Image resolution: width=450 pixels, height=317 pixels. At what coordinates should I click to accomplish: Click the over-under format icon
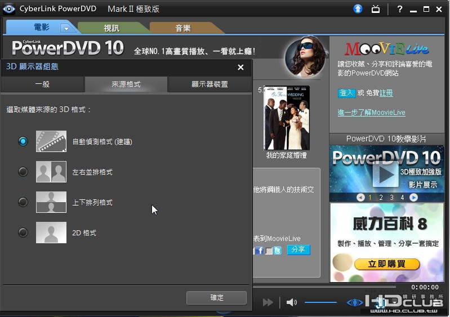coord(51,202)
